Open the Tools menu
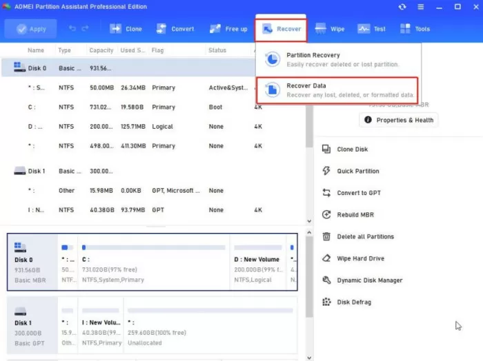The height and width of the screenshot is (361, 483). [415, 29]
